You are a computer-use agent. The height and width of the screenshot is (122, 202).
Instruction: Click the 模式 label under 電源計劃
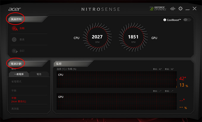point(14,69)
